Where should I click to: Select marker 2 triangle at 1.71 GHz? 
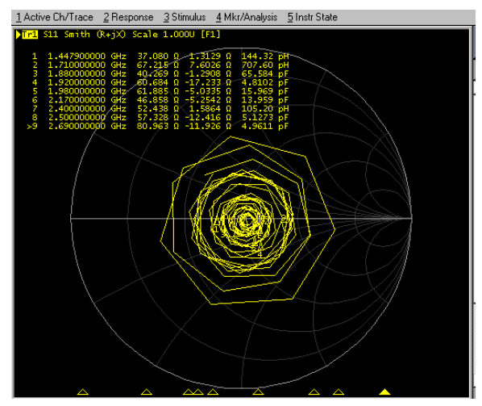[147, 391]
